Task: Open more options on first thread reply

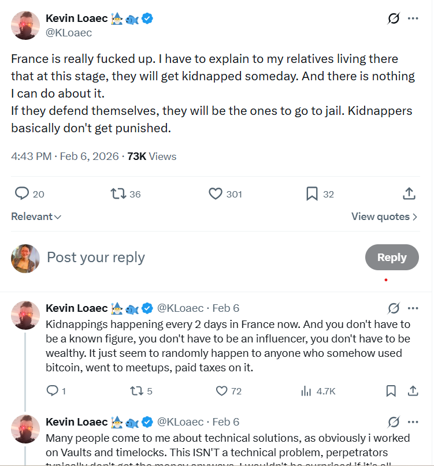Action: coord(413,308)
